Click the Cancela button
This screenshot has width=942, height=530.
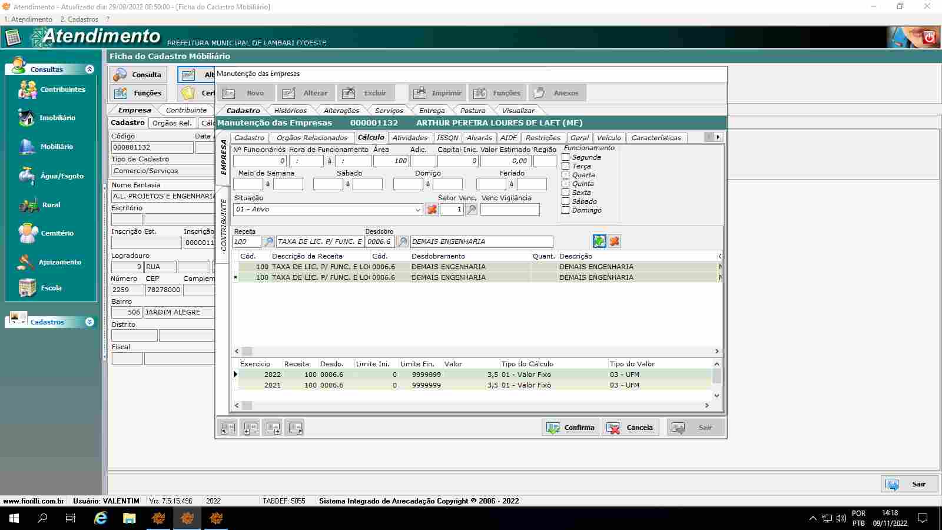tap(631, 428)
